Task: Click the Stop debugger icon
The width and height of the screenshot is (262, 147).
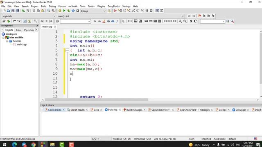Action: tap(151, 11)
